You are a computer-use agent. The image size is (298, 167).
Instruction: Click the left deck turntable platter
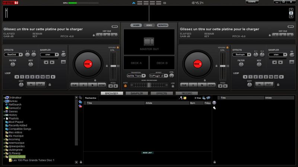[88, 64]
